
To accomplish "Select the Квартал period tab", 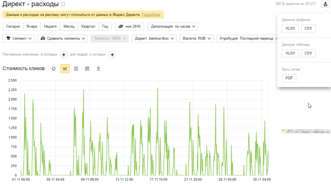I will [x=88, y=27].
